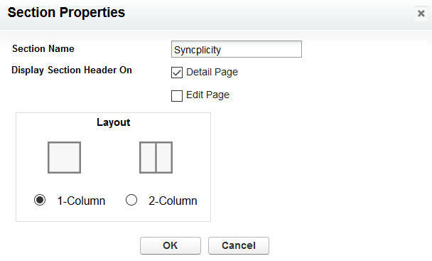Screen dimensions: 432x261
Task: Click the Edit Page label text
Action: (207, 95)
